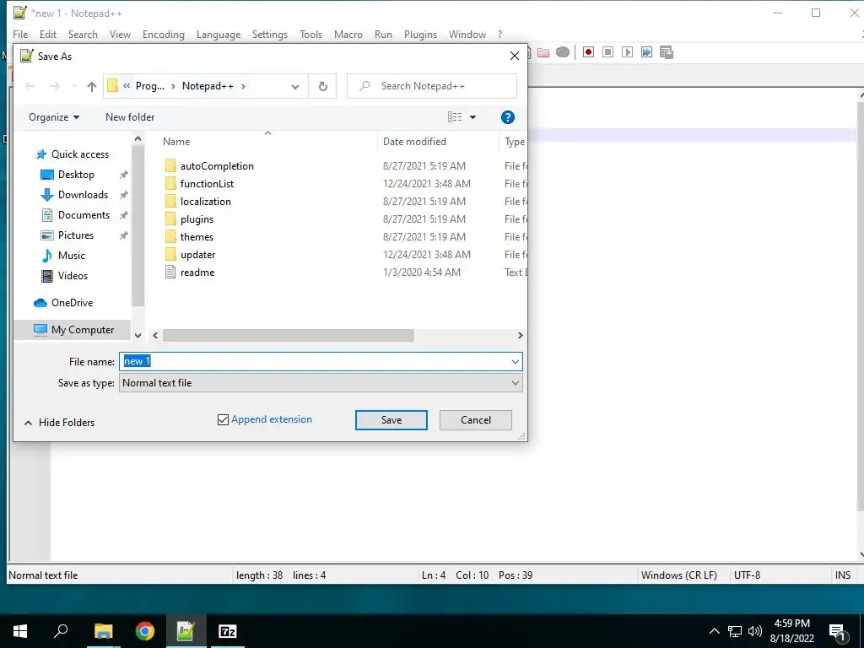Screen dimensions: 864x648
Task: Open view options dropdown arrow
Action: (x=472, y=117)
